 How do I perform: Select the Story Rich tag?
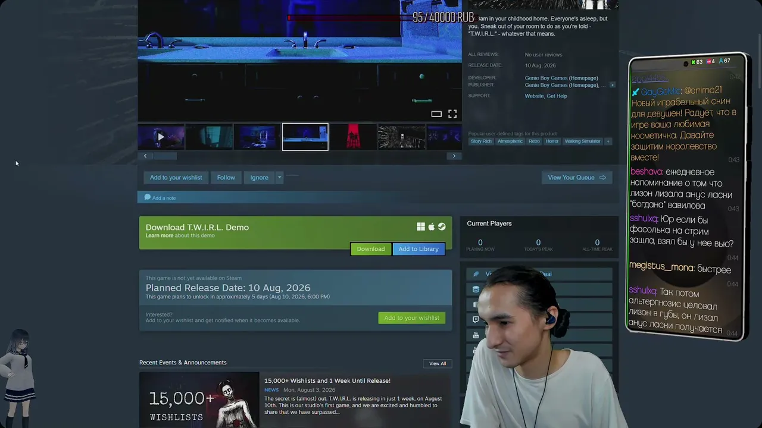[x=481, y=141]
